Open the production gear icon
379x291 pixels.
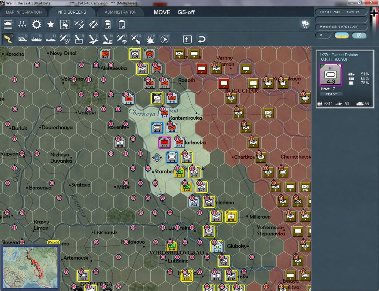37,24
